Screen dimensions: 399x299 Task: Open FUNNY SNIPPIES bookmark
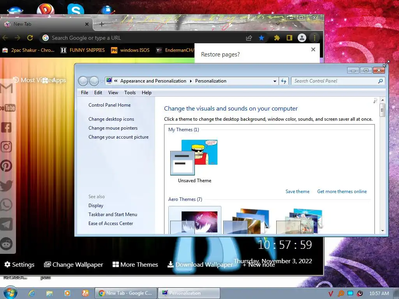83,50
